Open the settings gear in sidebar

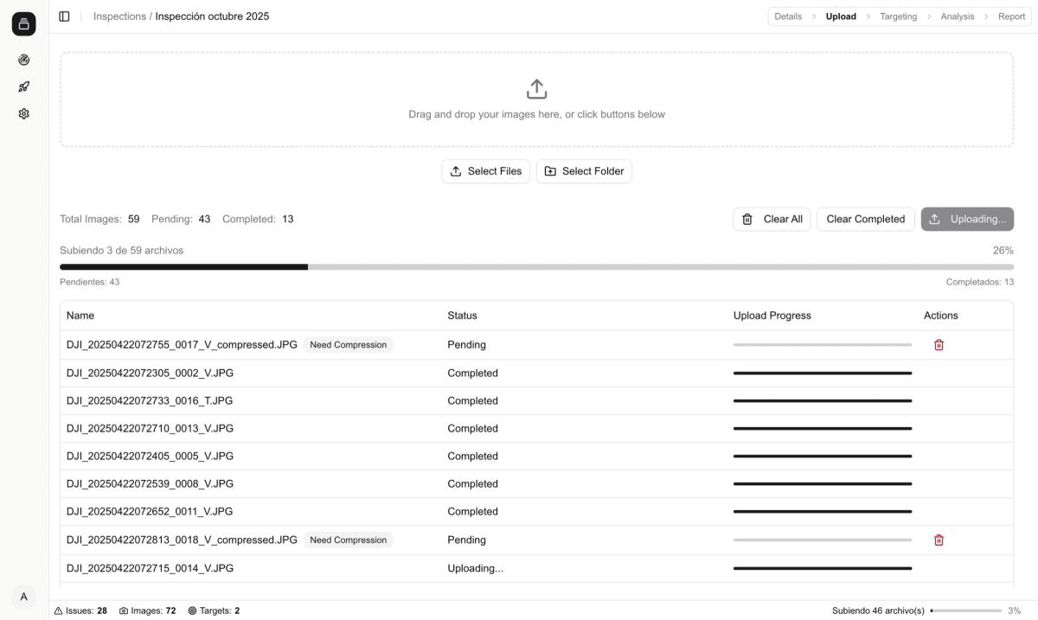24,113
